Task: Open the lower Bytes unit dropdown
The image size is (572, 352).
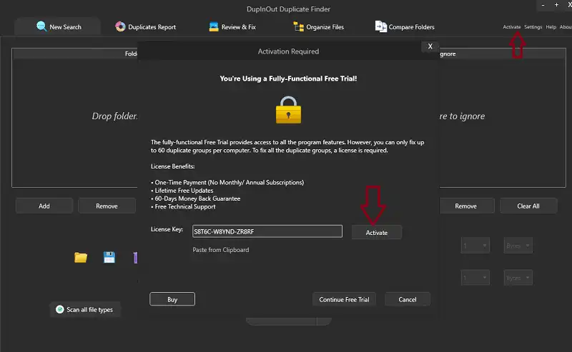Action: click(518, 278)
